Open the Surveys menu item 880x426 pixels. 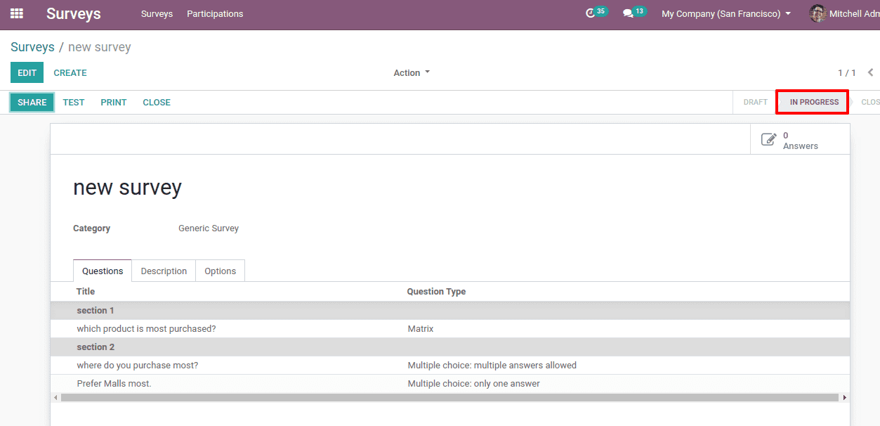[x=157, y=13]
